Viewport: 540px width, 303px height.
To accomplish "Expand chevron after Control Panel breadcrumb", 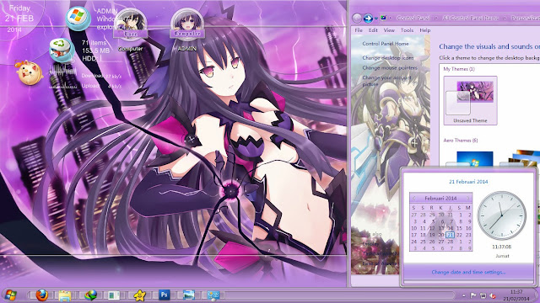I will (x=435, y=18).
